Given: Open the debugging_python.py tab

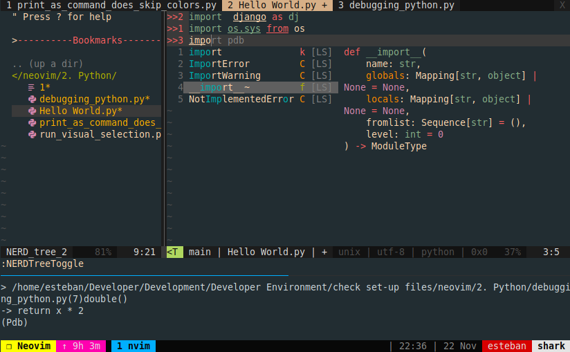Looking at the screenshot, I should click(x=396, y=6).
